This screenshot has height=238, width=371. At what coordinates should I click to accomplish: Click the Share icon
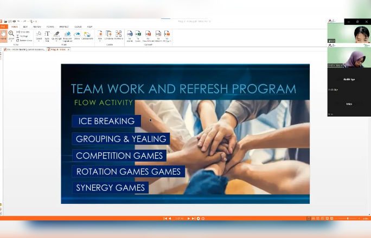77,35
